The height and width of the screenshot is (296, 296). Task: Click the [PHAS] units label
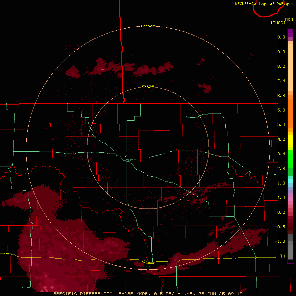coord(278,23)
